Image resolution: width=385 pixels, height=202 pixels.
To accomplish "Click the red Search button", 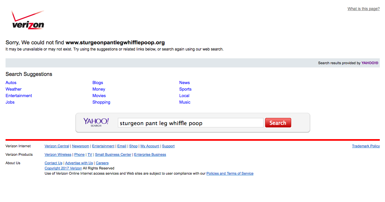I will 278,123.
